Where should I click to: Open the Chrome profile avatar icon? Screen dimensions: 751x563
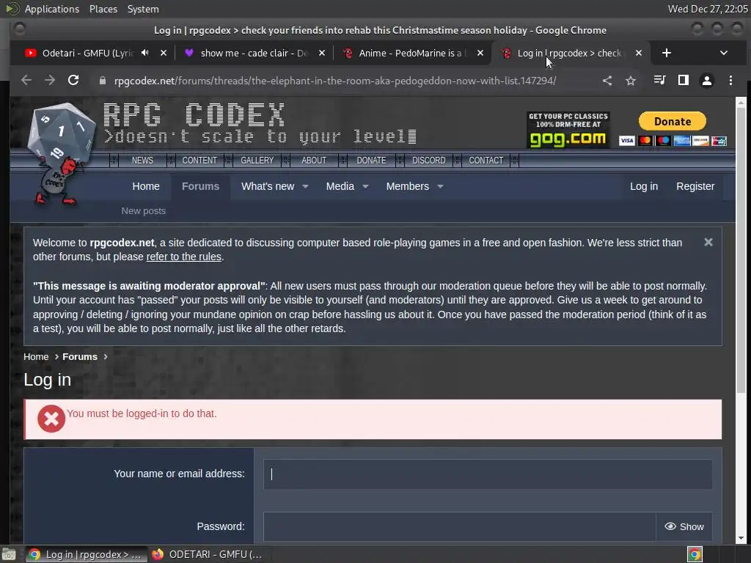click(707, 81)
